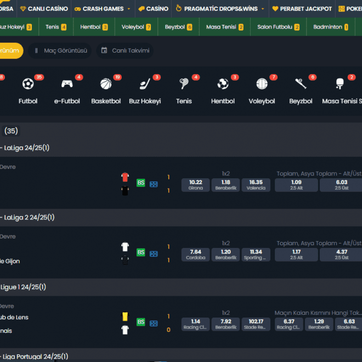Bet on Sporting at 11.34
Viewport: 362px width, 362px height.
click(256, 254)
